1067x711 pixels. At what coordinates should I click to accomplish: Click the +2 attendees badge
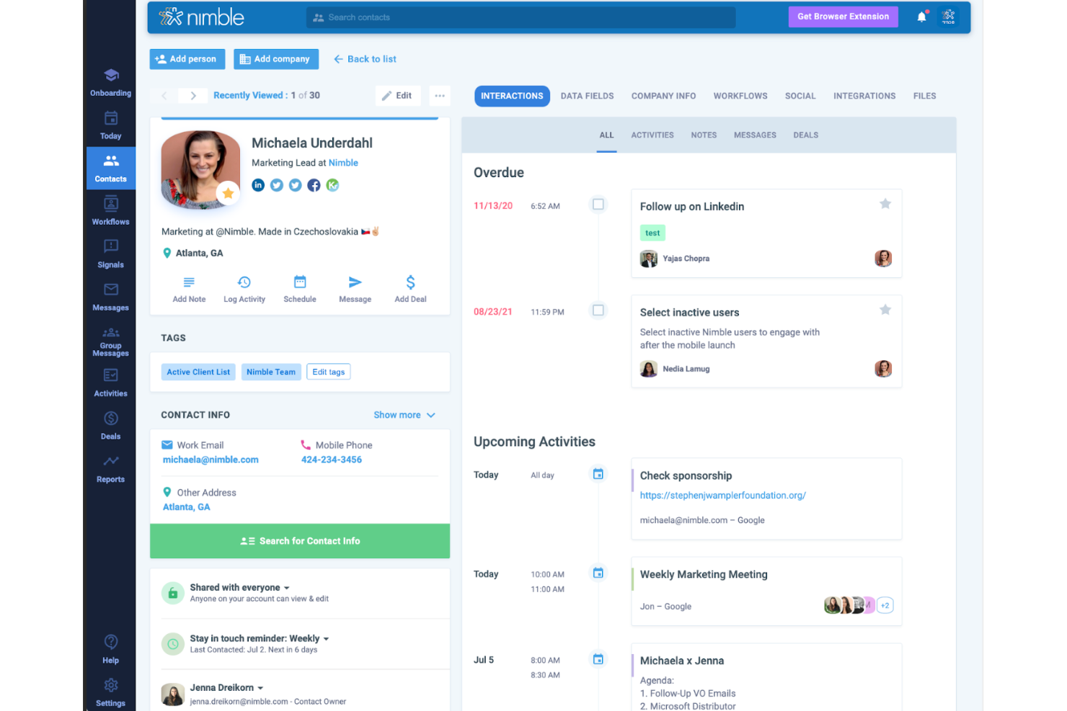coord(885,606)
